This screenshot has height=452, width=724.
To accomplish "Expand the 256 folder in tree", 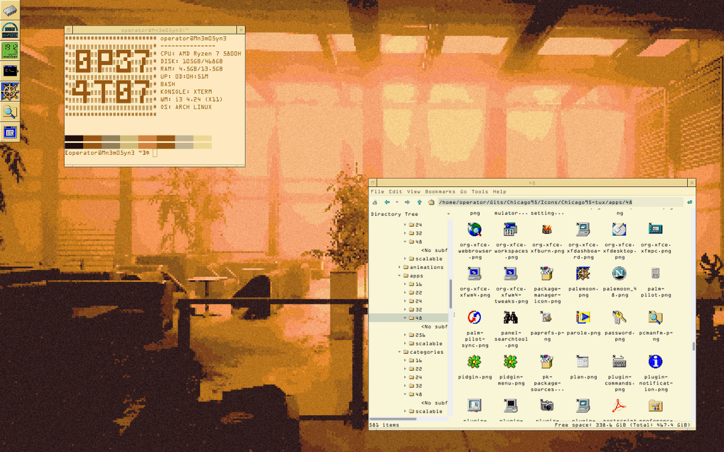I will click(x=405, y=335).
